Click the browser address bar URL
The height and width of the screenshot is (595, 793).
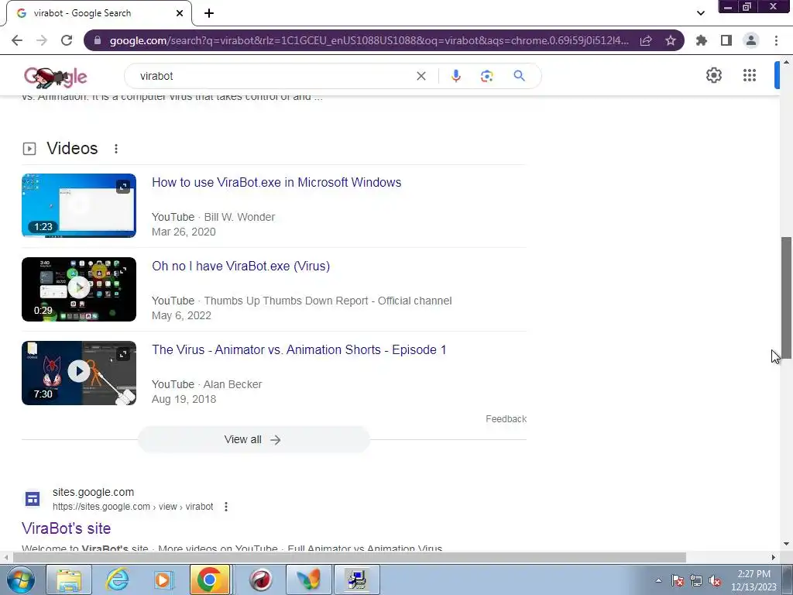click(x=369, y=40)
